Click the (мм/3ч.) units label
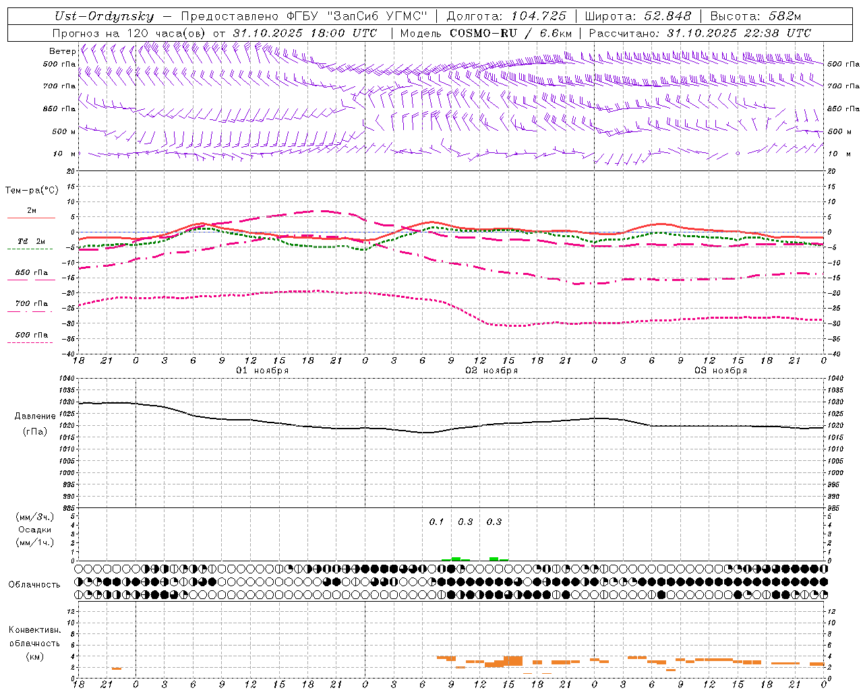 (x=34, y=517)
